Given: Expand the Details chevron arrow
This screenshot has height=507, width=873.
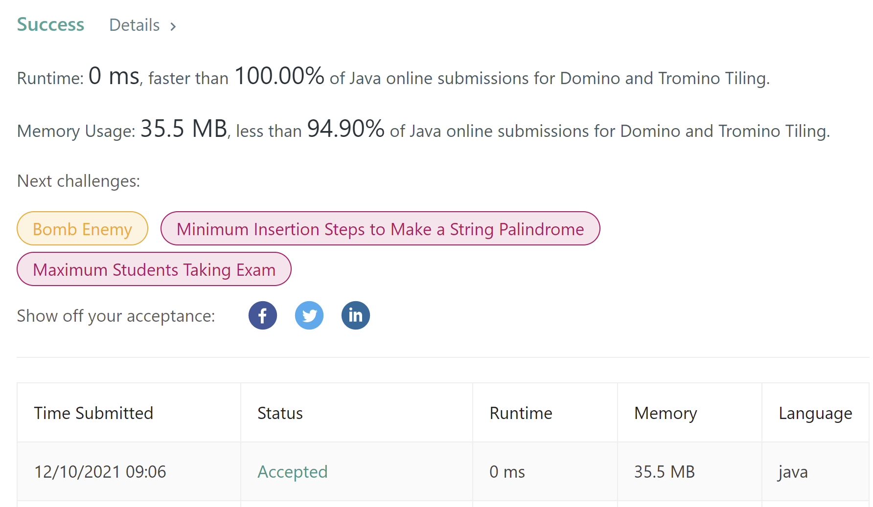Looking at the screenshot, I should point(173,26).
